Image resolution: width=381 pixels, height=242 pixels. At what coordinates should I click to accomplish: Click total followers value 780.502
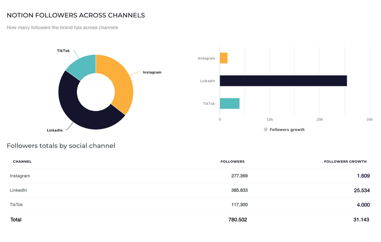(238, 220)
